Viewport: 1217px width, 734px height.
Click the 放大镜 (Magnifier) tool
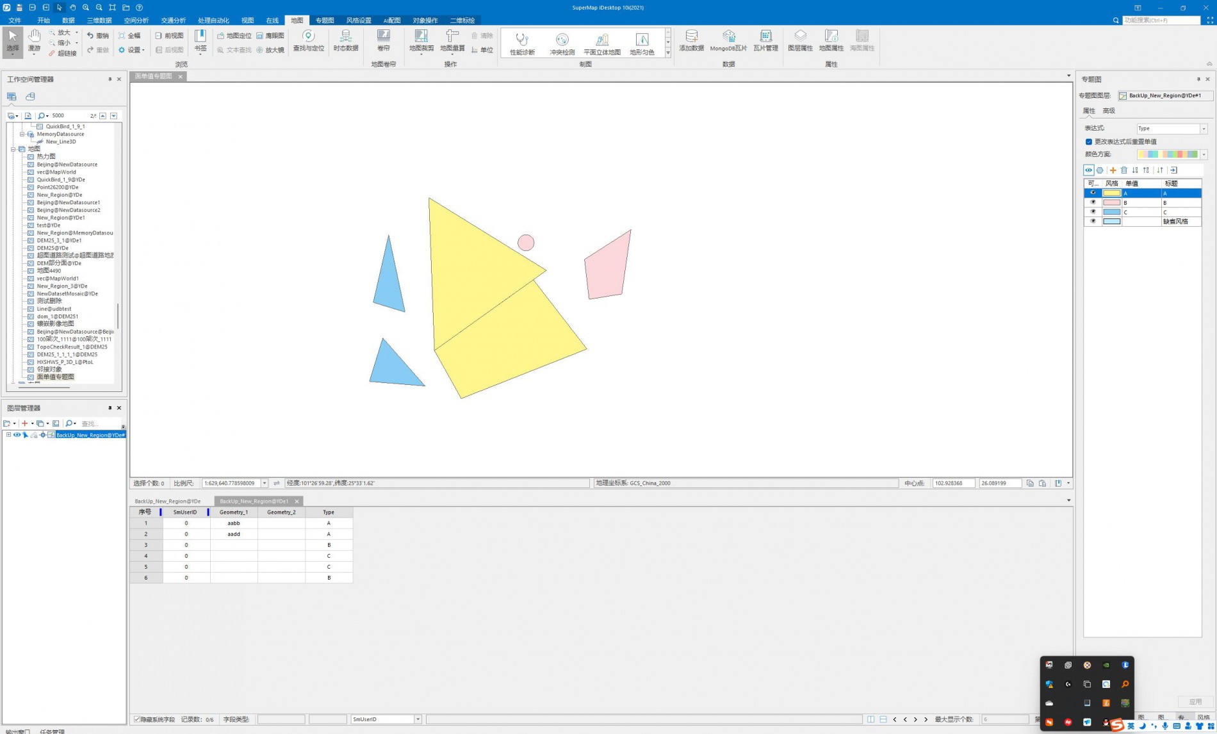click(x=270, y=50)
